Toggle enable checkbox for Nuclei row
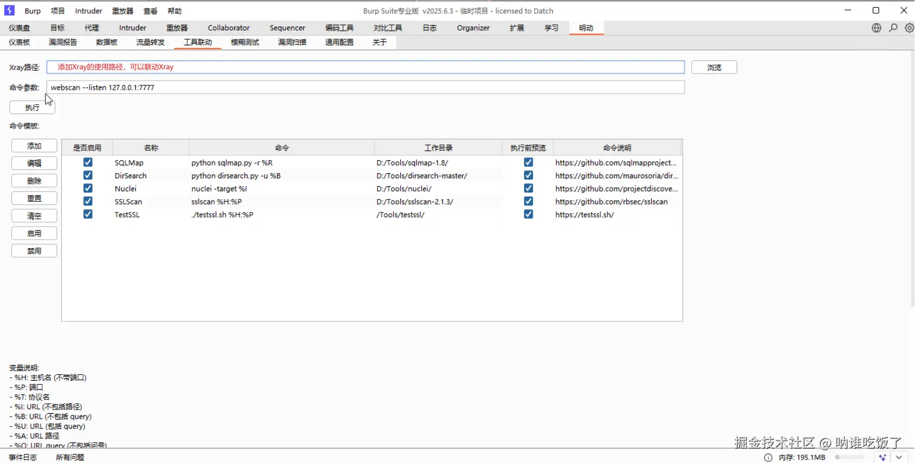915x463 pixels. point(88,188)
